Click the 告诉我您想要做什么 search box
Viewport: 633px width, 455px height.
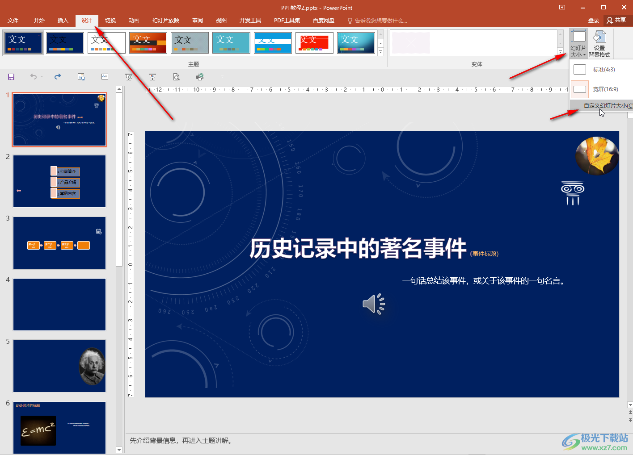coord(380,21)
